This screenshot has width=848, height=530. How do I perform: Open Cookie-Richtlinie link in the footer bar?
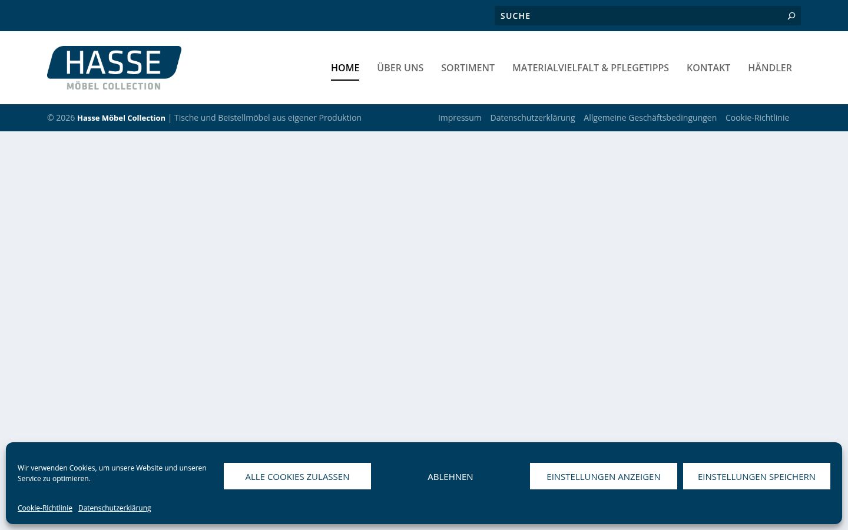pos(757,118)
